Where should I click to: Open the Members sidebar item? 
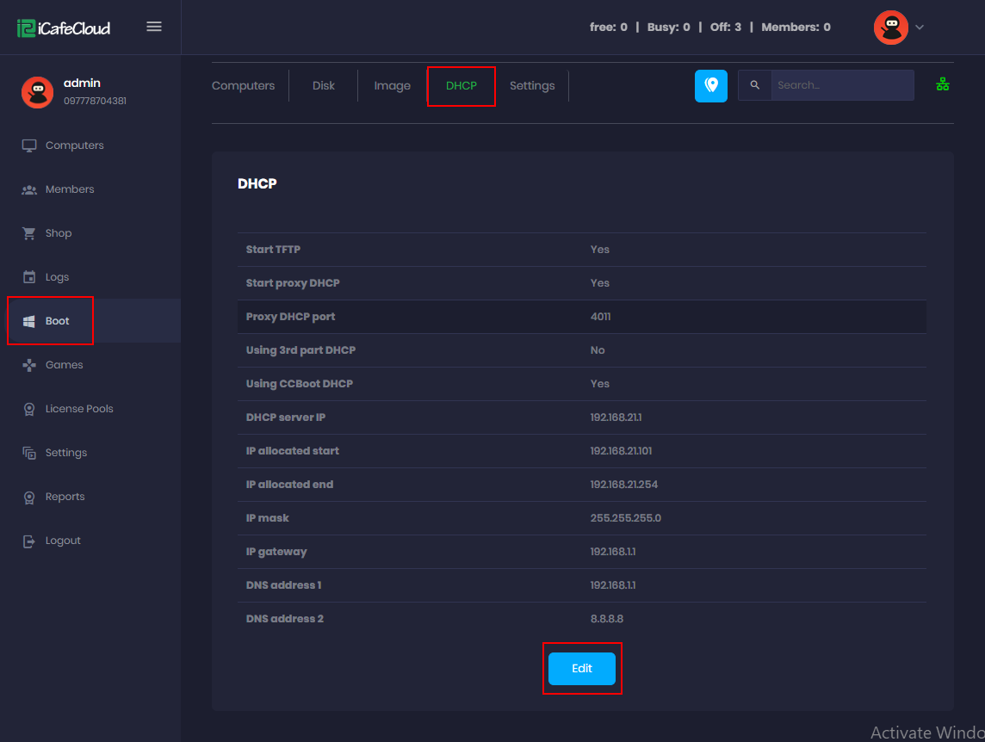click(70, 189)
